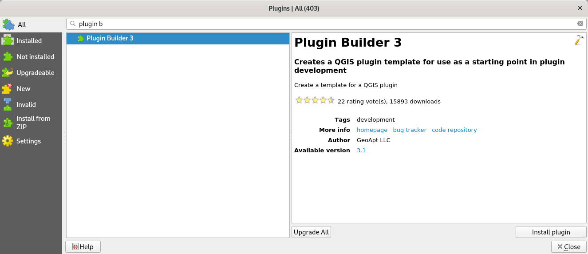Open the Installed plugins tab
The image size is (588, 254).
pos(31,40)
